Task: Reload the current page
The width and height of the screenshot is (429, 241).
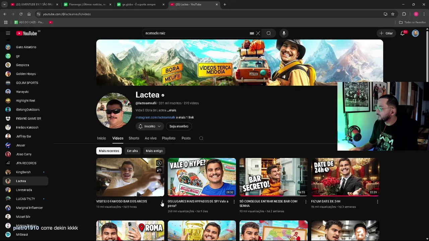Action: [21, 14]
